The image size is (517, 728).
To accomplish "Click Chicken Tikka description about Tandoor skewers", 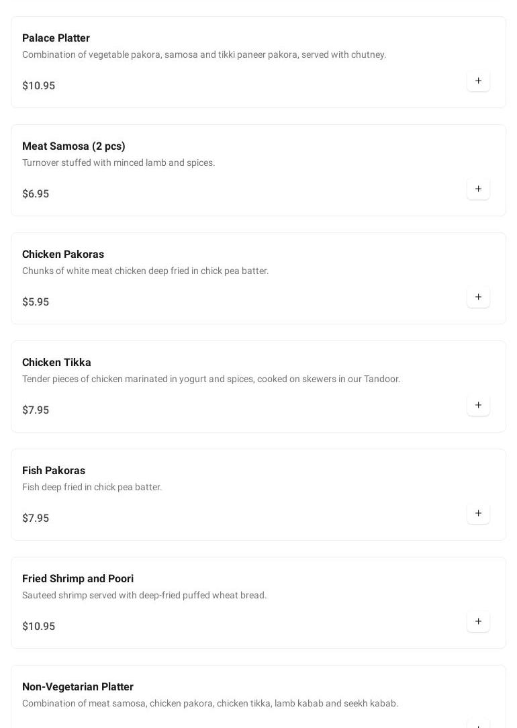I will 211,379.
